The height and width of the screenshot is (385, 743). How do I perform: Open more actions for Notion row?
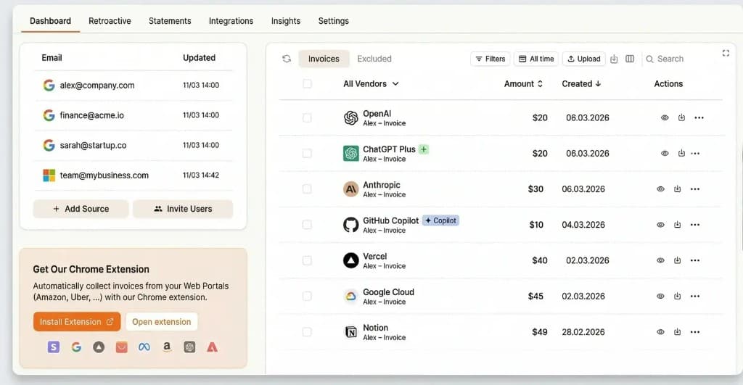coord(695,332)
